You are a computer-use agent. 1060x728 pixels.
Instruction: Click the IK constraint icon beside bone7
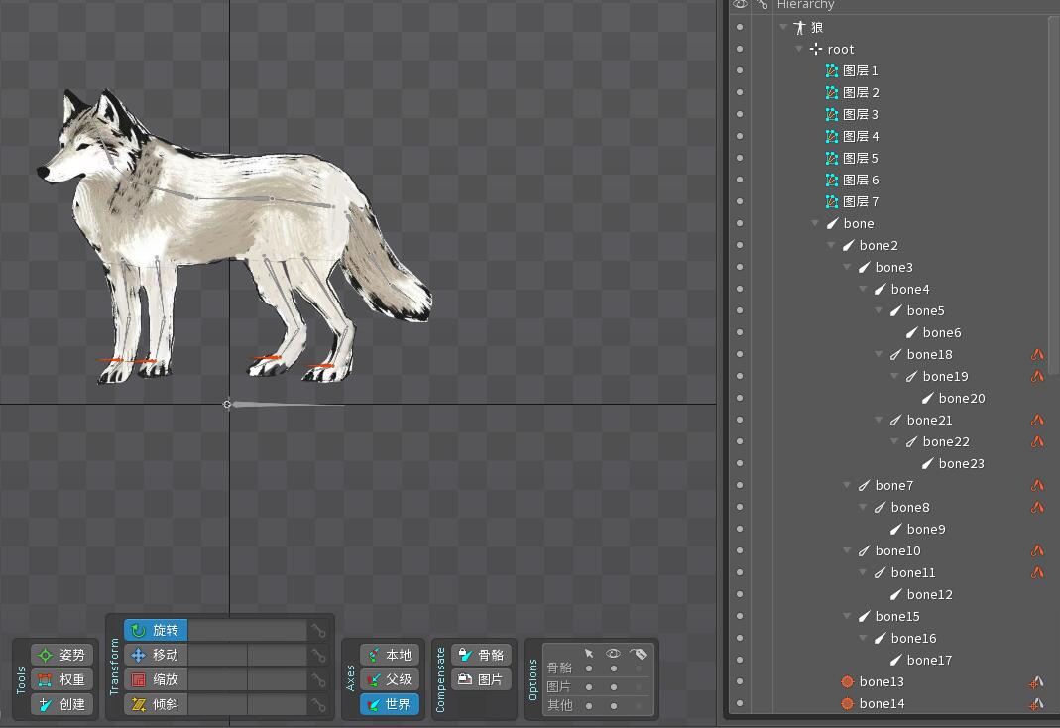coord(1037,485)
